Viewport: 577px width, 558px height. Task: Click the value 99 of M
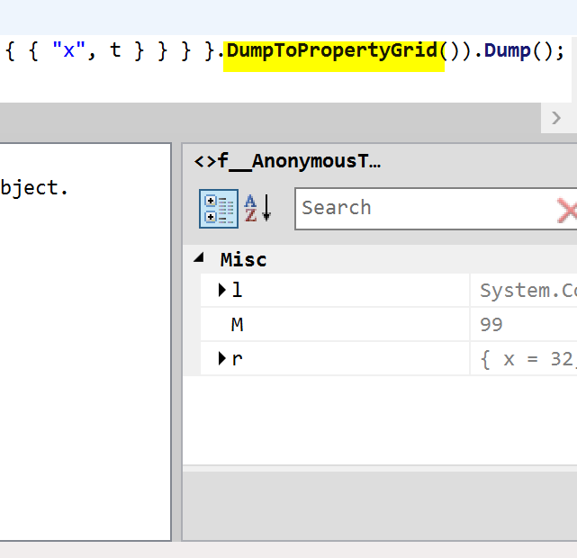[x=491, y=325]
